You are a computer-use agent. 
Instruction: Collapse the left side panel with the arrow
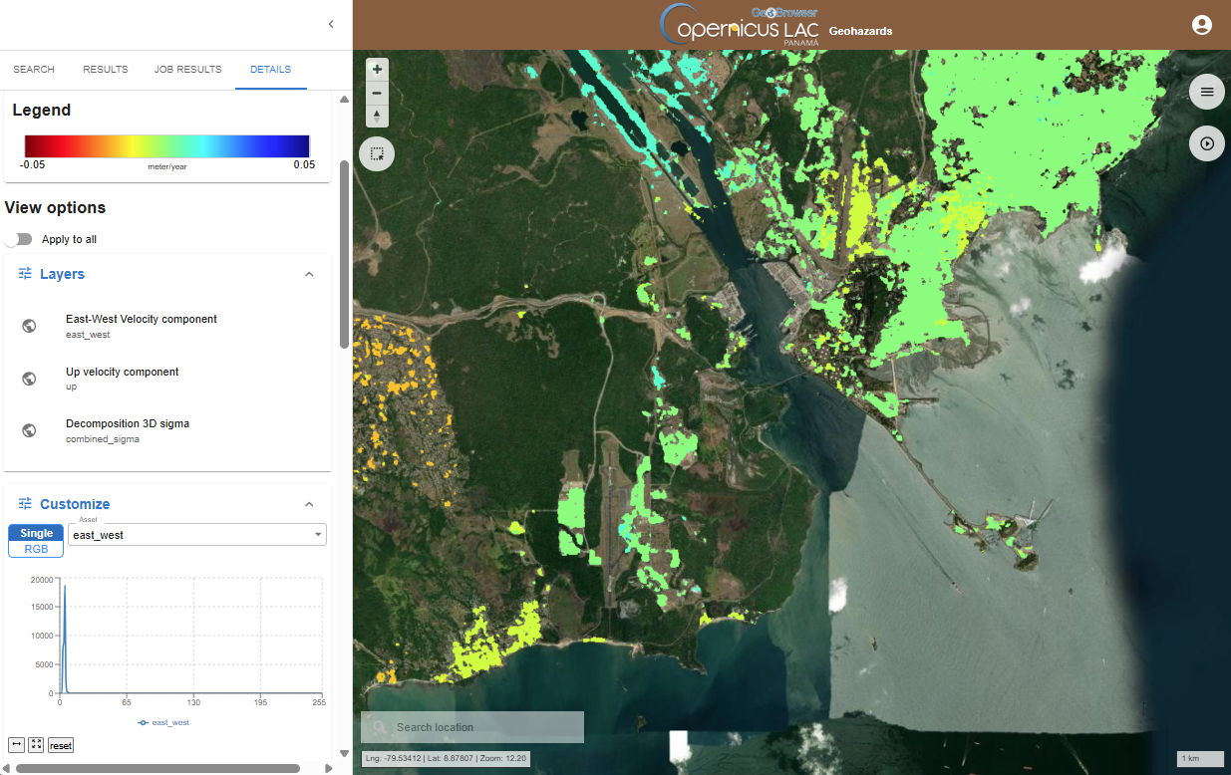tap(331, 25)
